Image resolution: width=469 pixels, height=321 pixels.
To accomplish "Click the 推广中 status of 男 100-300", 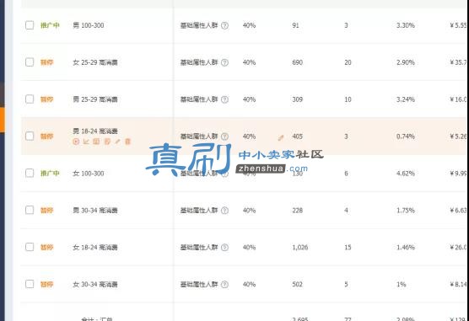I will (x=50, y=25).
